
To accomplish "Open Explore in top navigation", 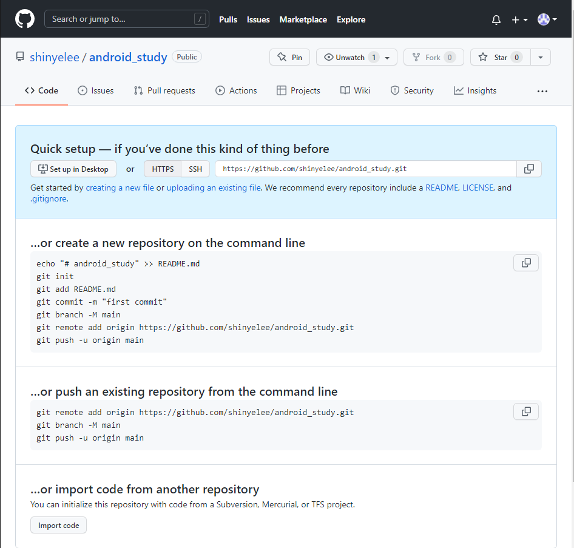I will pos(351,20).
